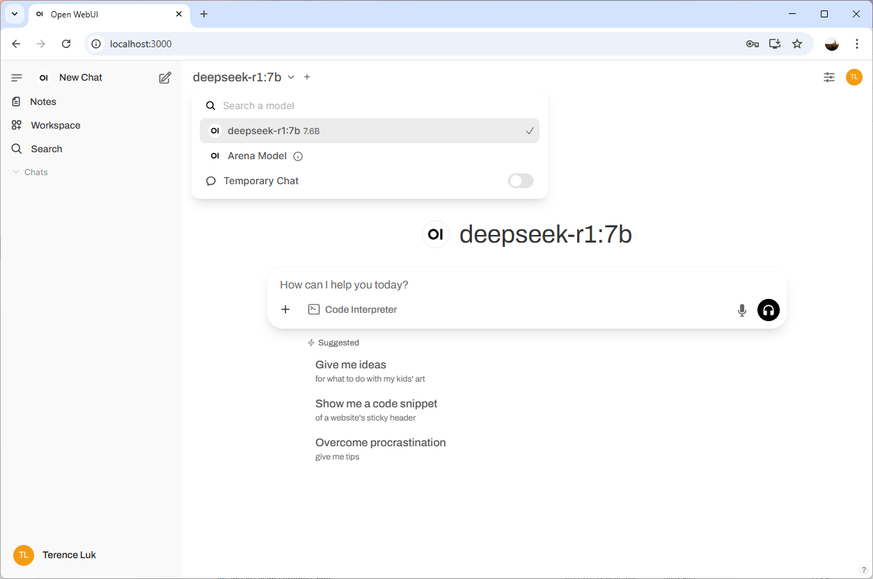Click the plus icon in message box
The width and height of the screenshot is (873, 579).
click(285, 309)
